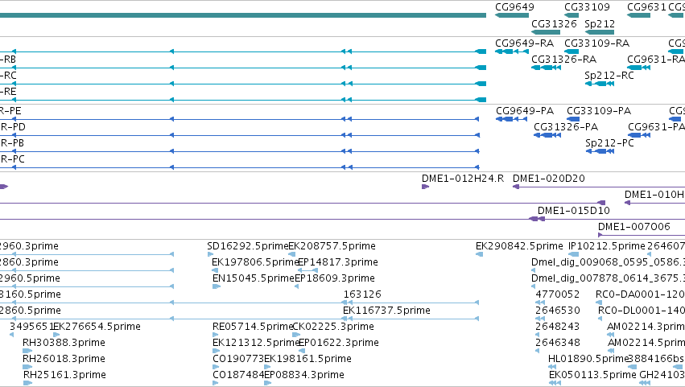Screen dimensions: 685x387
Task: Click the CG31326 gene label
Action: (x=554, y=23)
